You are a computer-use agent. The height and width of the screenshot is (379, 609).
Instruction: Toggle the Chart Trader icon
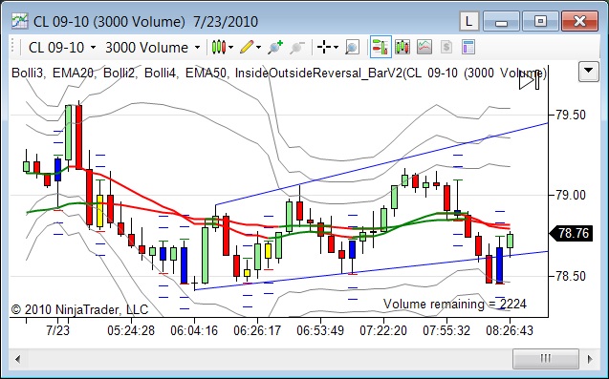point(381,47)
